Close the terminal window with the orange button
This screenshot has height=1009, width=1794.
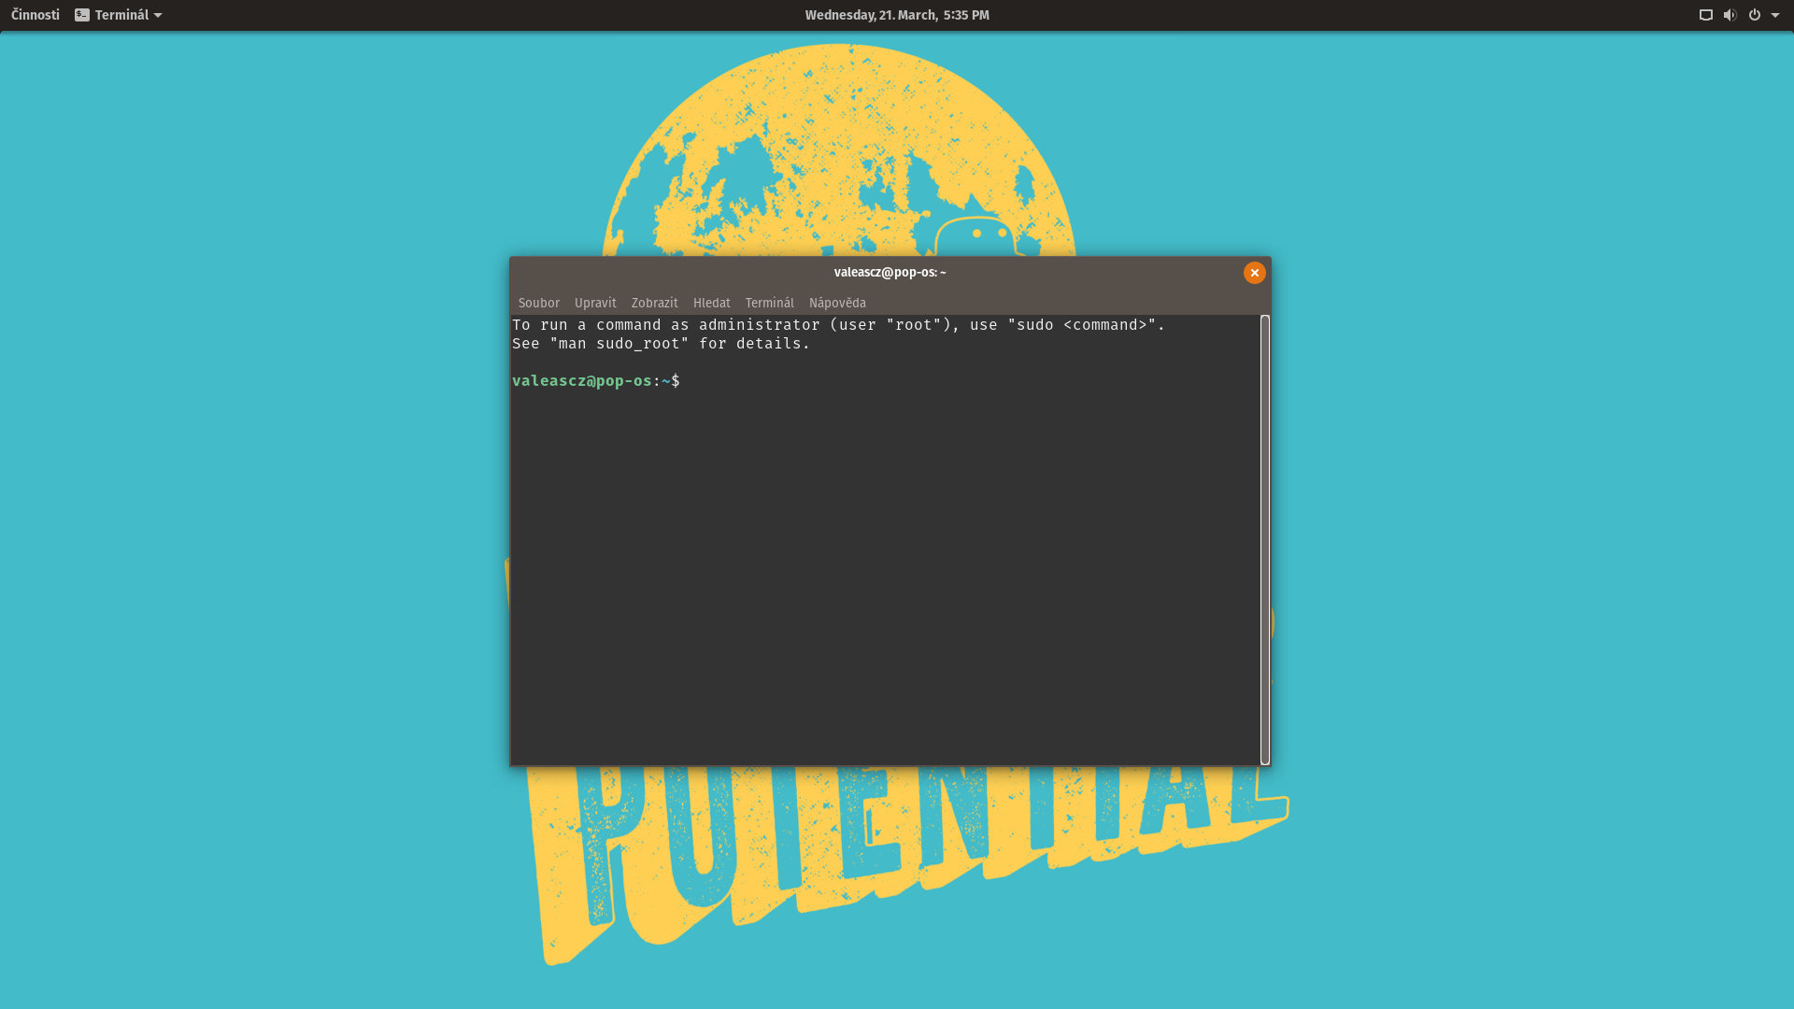click(x=1254, y=273)
